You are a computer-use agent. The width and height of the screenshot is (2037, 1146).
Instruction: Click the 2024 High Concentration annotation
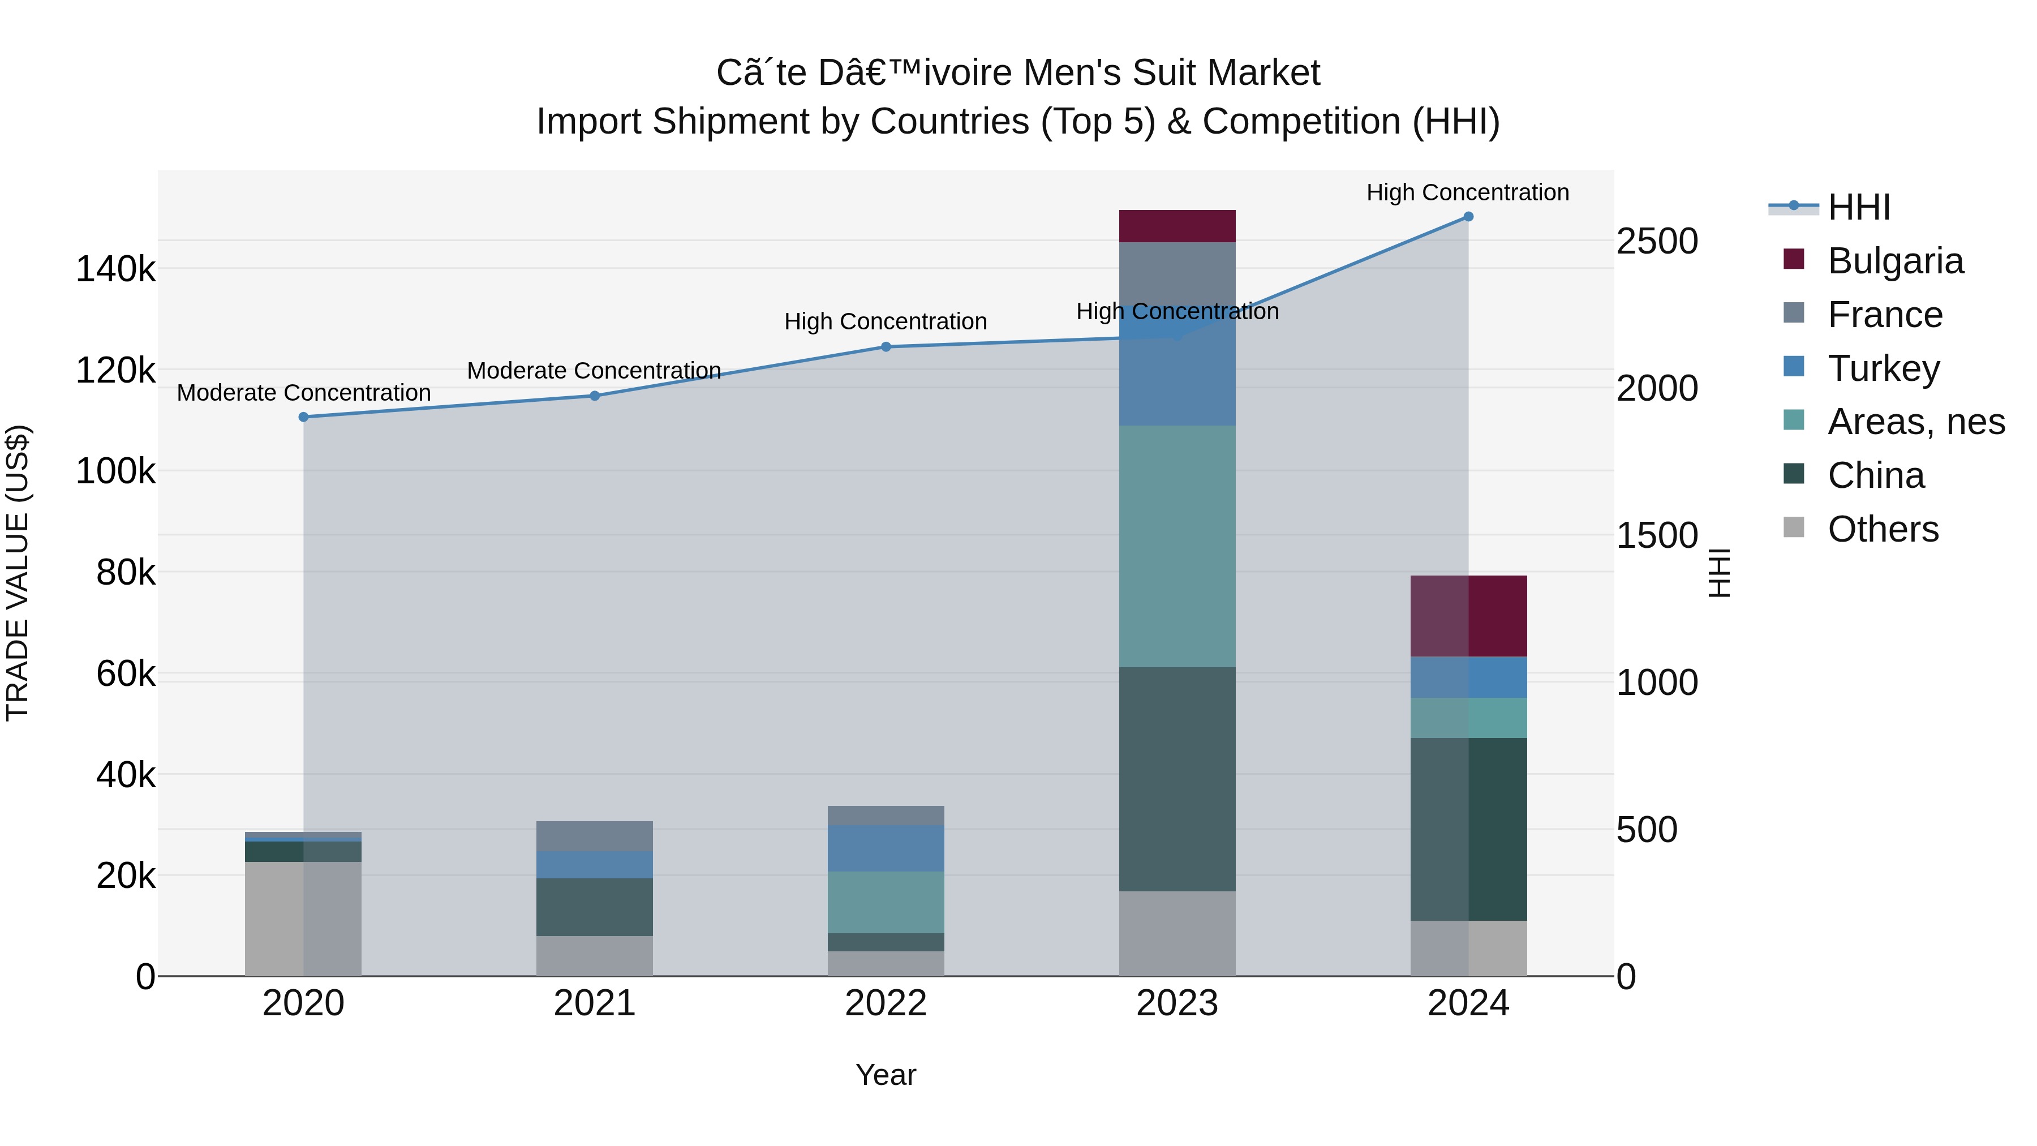tap(1468, 192)
